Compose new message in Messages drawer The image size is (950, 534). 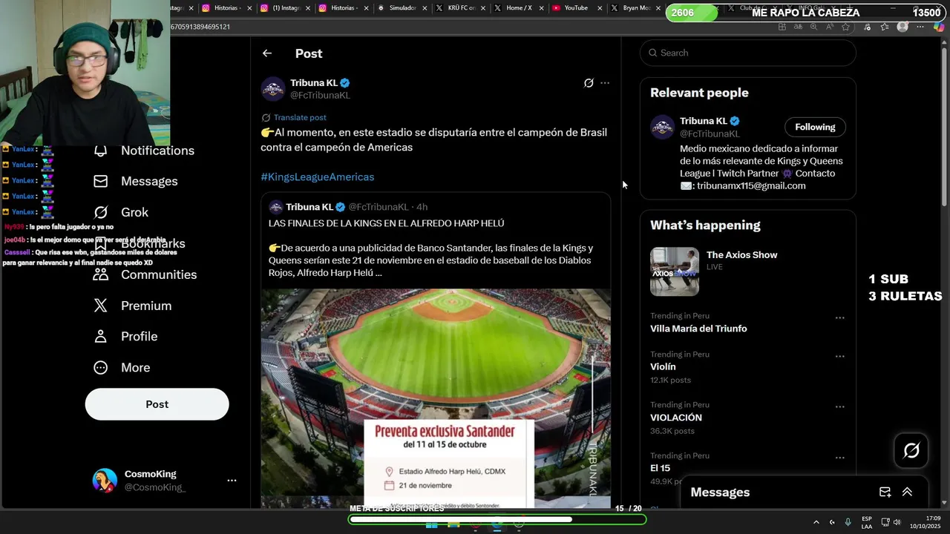(x=885, y=492)
